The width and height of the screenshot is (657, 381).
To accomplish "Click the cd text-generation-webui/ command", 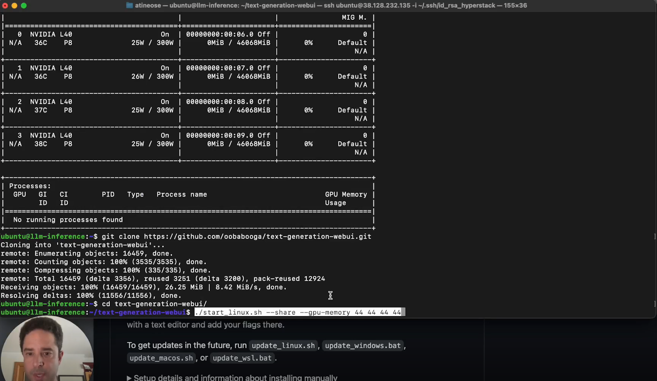I will point(154,304).
